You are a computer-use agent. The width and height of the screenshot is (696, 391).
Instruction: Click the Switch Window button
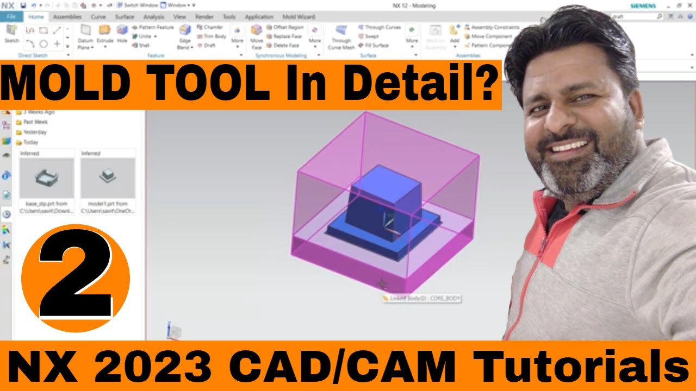click(x=136, y=5)
